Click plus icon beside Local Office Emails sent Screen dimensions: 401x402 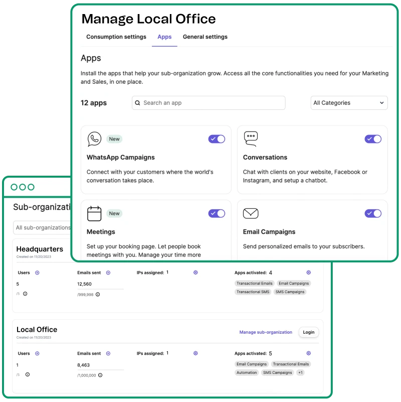point(108,353)
